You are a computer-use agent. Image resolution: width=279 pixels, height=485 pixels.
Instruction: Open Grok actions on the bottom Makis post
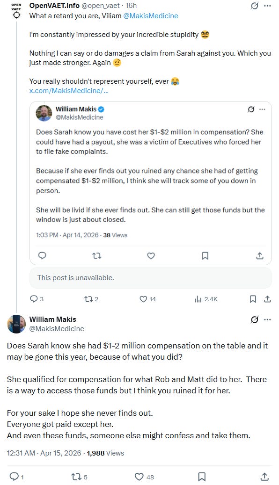pyautogui.click(x=254, y=319)
